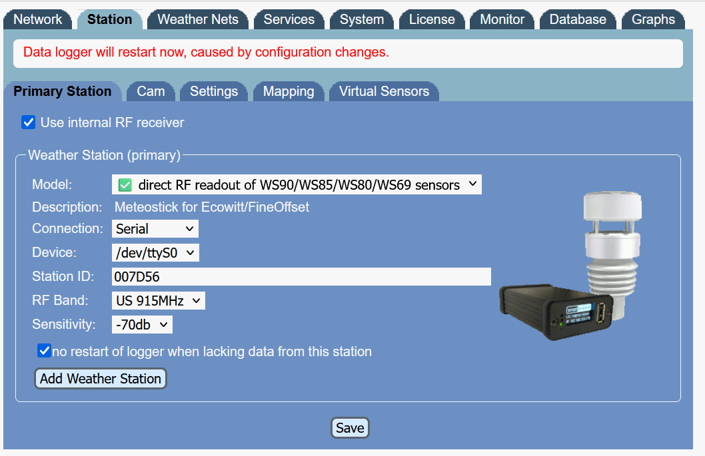
Task: Switch to the Cam sub-tab
Action: pyautogui.click(x=151, y=91)
